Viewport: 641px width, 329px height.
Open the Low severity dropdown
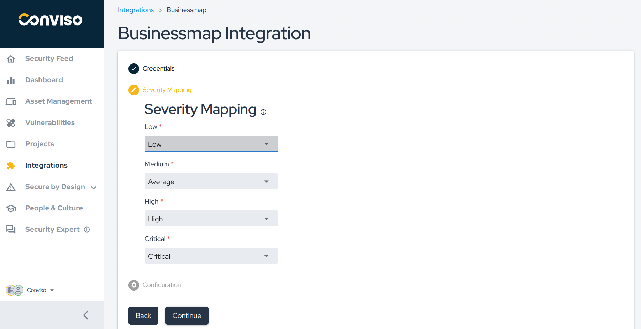[x=211, y=144]
